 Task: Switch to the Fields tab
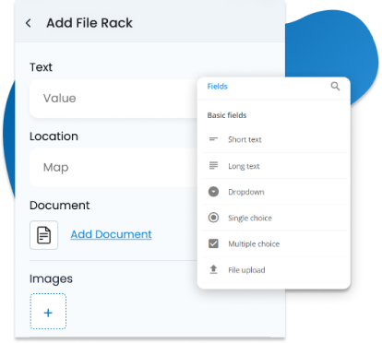click(218, 87)
